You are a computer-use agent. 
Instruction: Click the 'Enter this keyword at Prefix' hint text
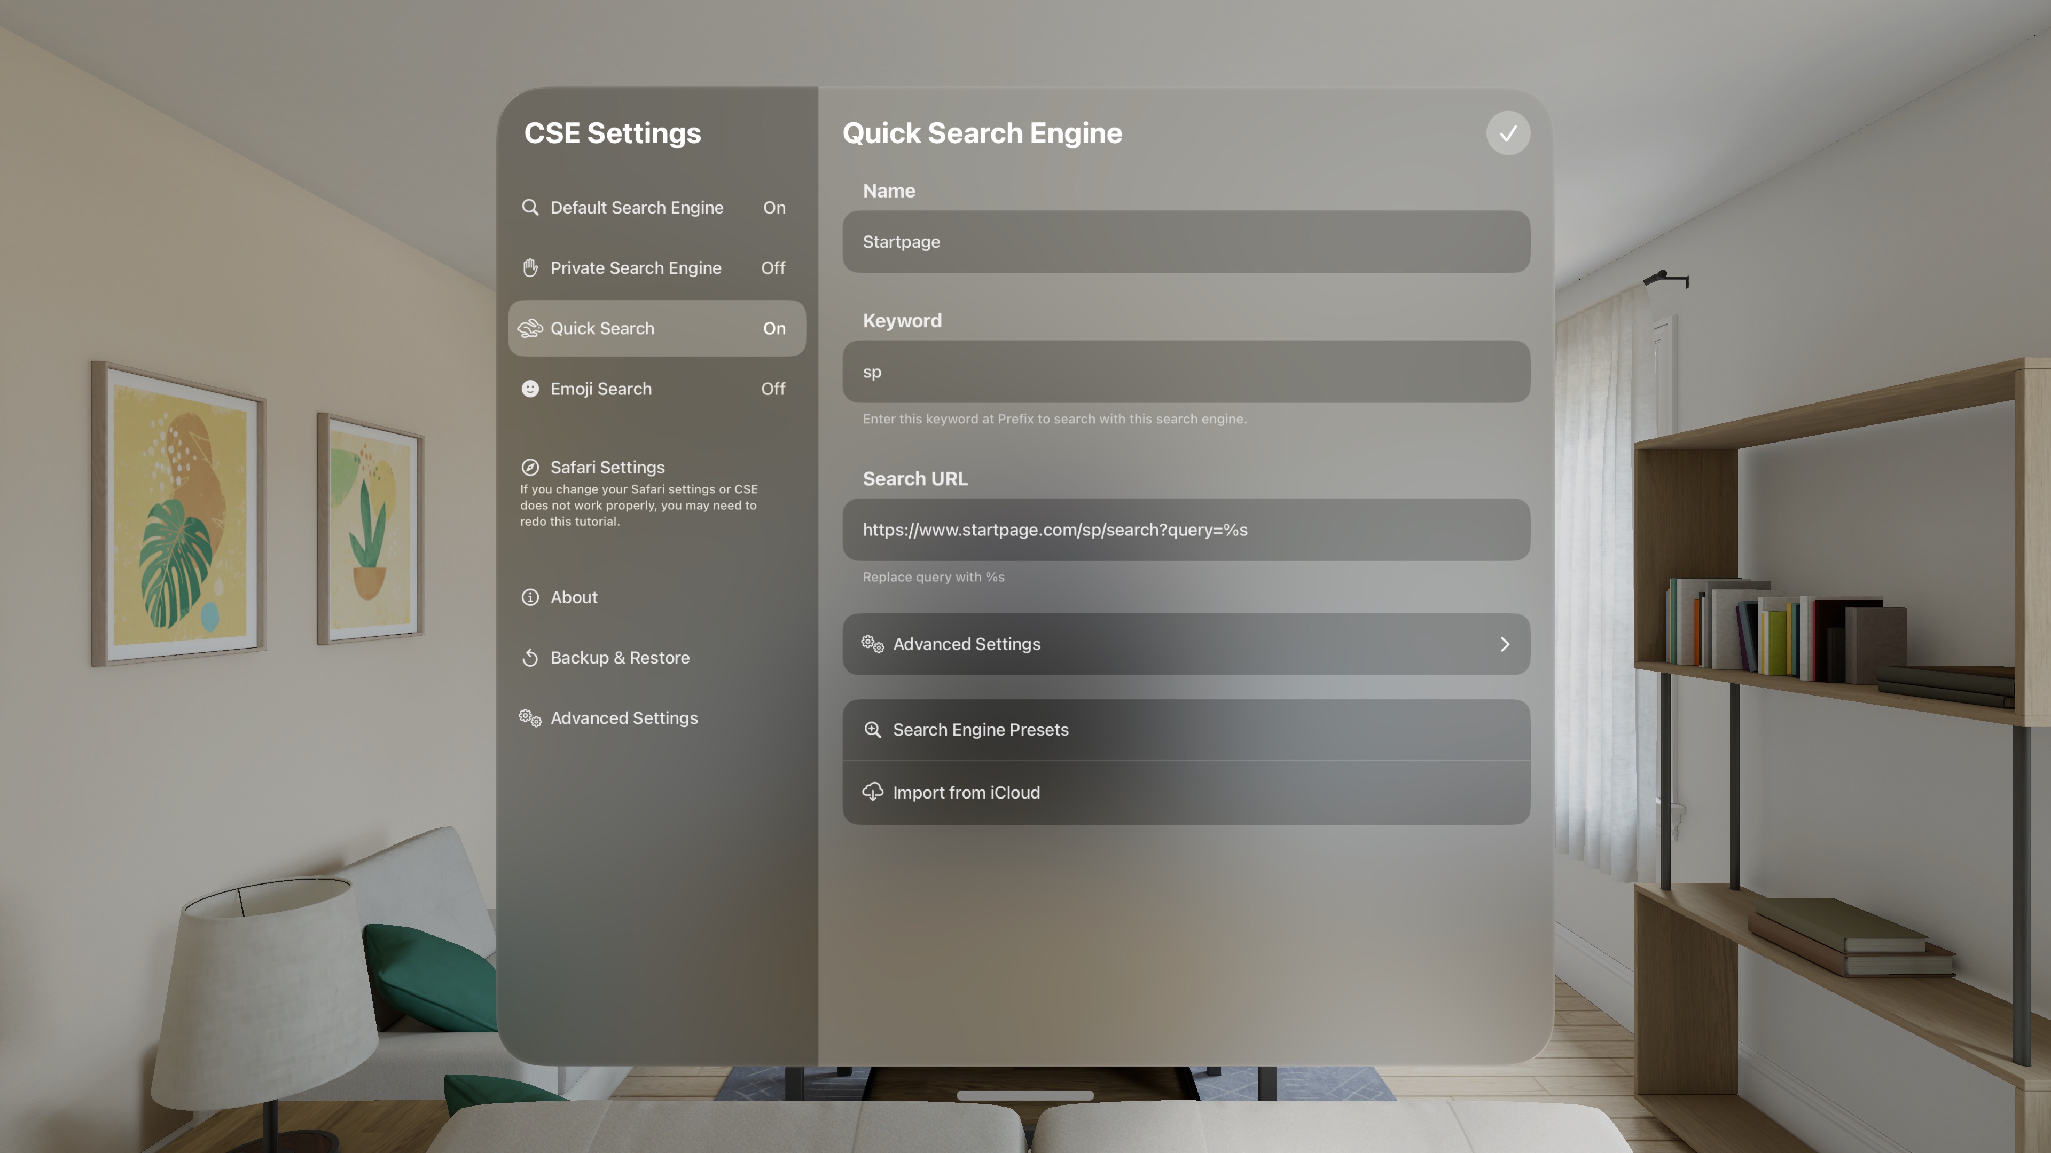(1054, 420)
